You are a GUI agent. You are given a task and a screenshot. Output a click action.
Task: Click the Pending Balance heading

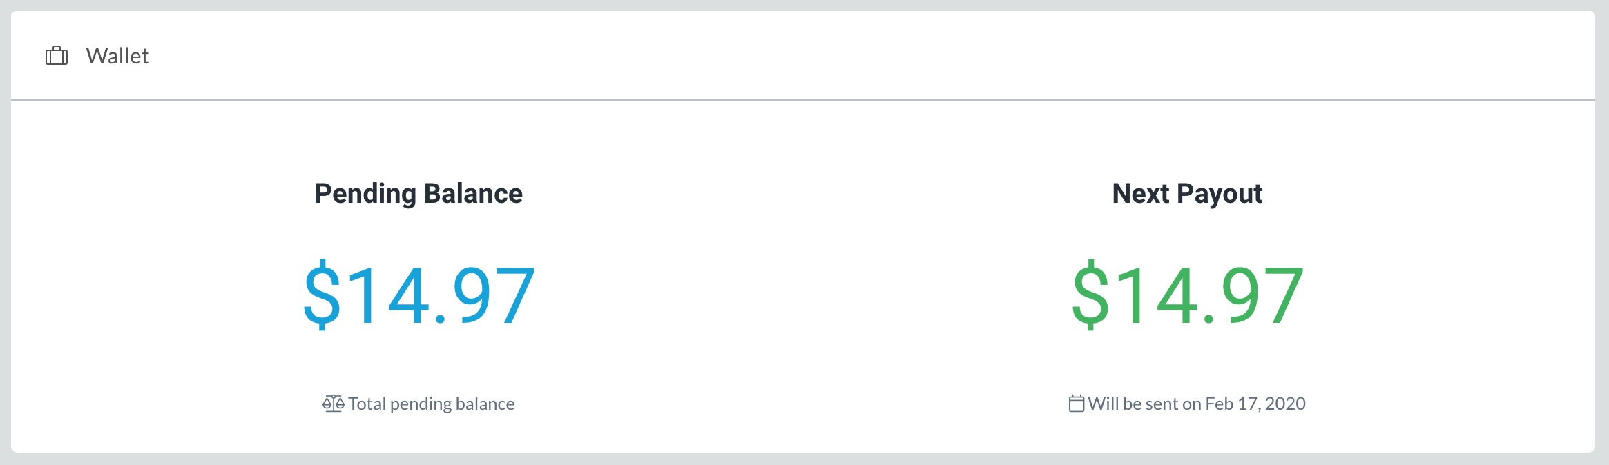(x=418, y=194)
